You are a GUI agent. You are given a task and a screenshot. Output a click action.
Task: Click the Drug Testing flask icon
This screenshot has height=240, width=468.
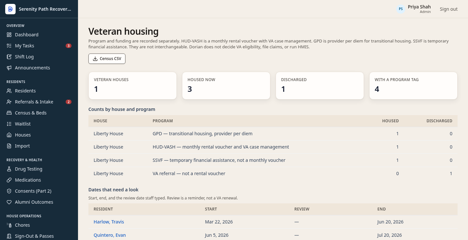point(9,169)
